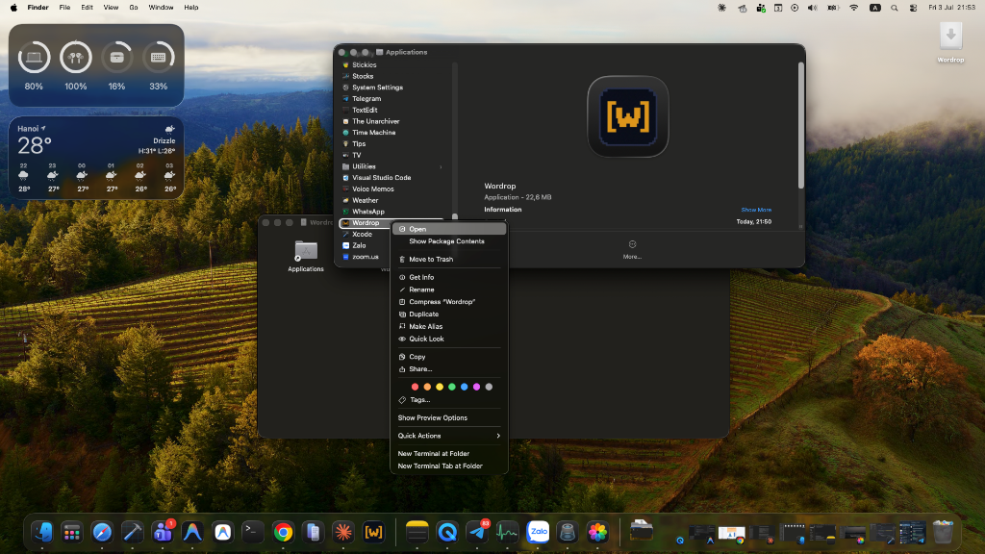Open the Finder icon in the Dock
This screenshot has height=554, width=985.
[x=42, y=532]
